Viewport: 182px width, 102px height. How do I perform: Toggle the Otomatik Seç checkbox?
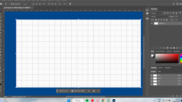coord(12,4)
